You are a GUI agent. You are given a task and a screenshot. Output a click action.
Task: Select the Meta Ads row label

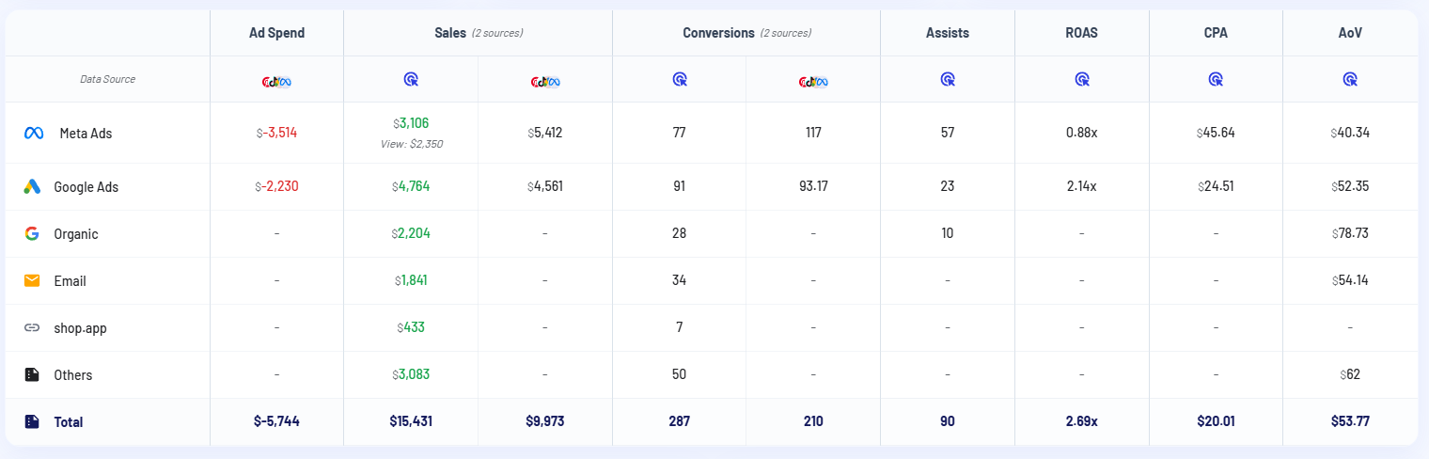point(86,134)
